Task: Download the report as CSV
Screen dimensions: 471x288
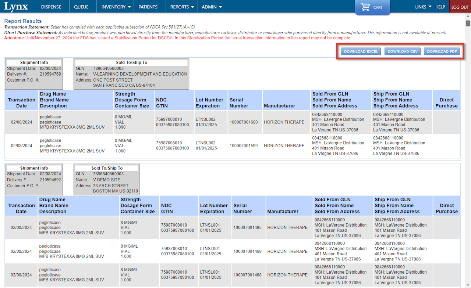Action: click(x=403, y=51)
